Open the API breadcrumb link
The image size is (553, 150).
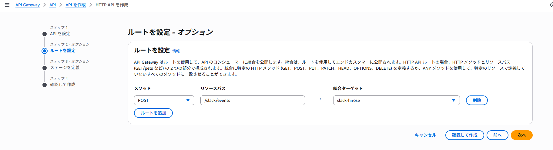pyautogui.click(x=52, y=5)
